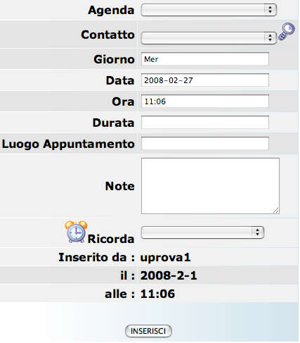Viewport: 300px width, 343px height.
Task: Click the Data field showing 2008-02-27
Action: pos(205,80)
